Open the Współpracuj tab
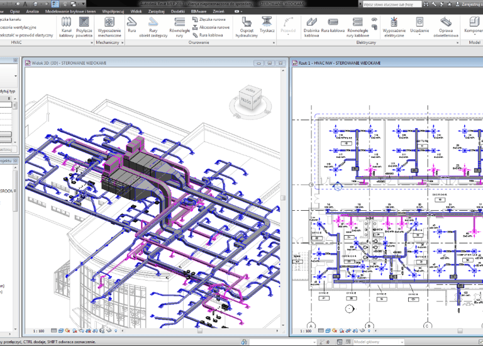This screenshot has height=346, width=483. [113, 11]
